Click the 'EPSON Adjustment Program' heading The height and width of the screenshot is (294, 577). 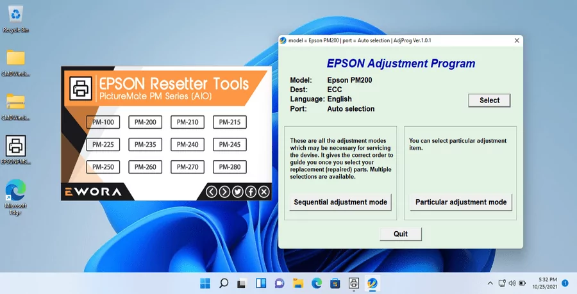pos(401,63)
